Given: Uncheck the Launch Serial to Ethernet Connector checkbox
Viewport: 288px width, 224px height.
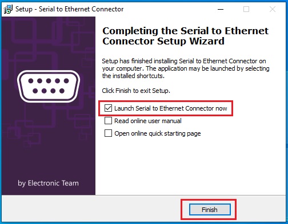Looking at the screenshot, I should tap(108, 108).
